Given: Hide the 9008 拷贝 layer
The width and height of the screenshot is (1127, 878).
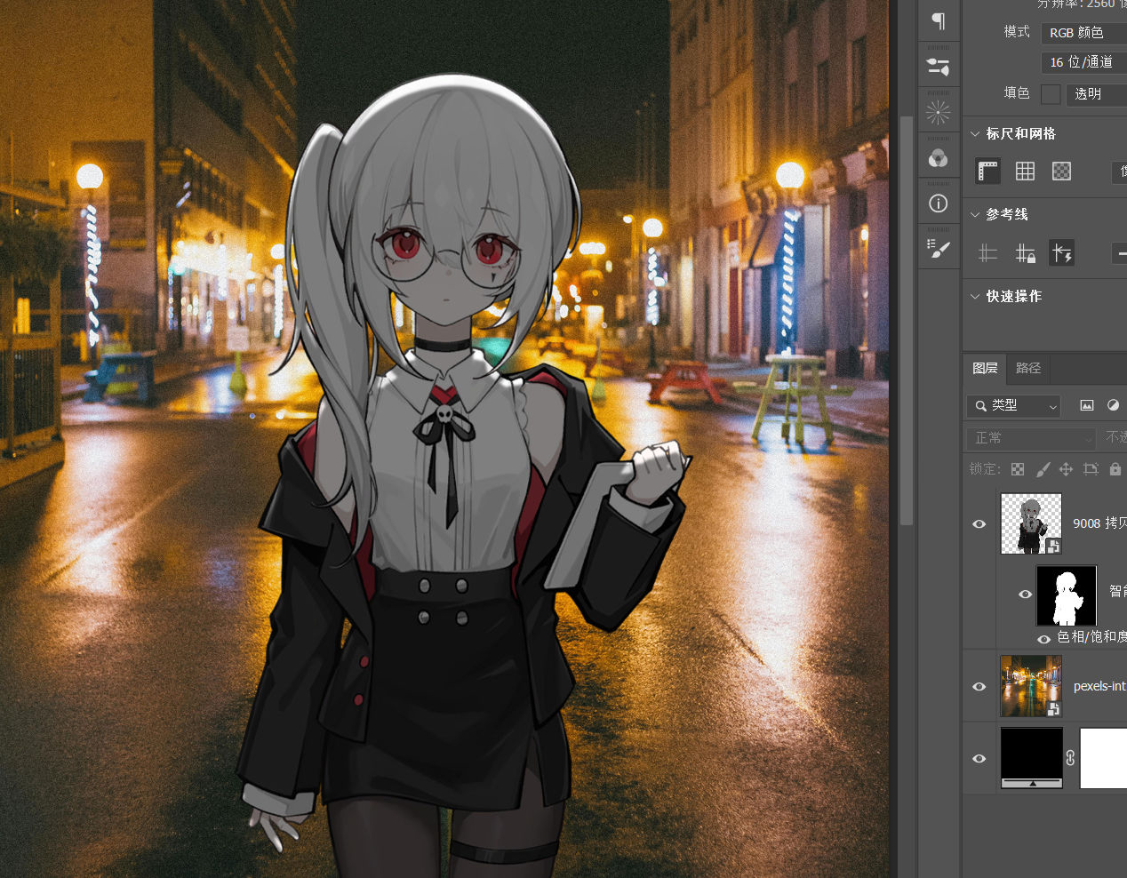Looking at the screenshot, I should (979, 523).
